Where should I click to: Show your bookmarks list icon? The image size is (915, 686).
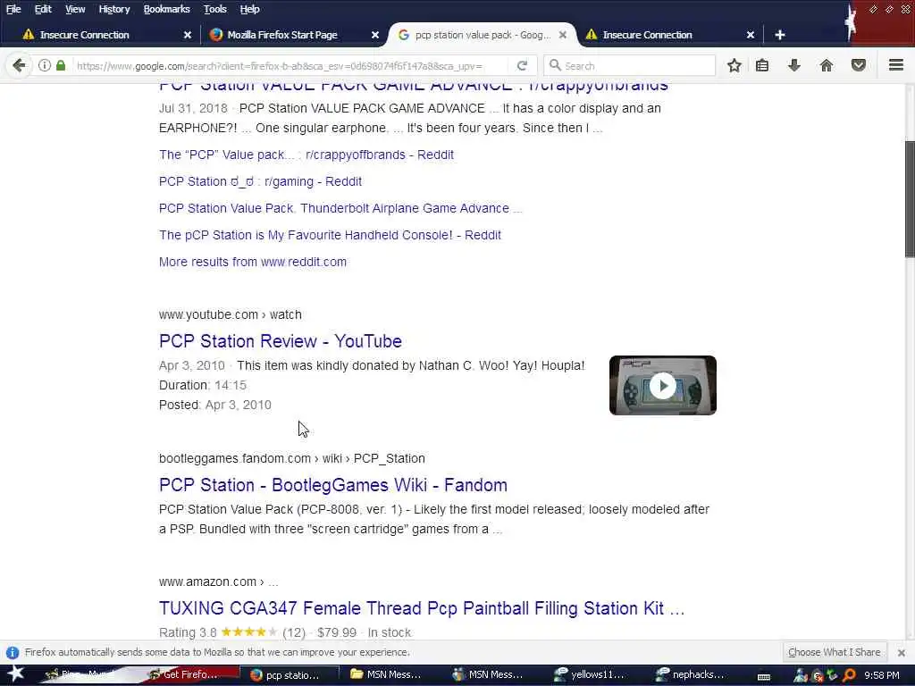click(x=762, y=65)
